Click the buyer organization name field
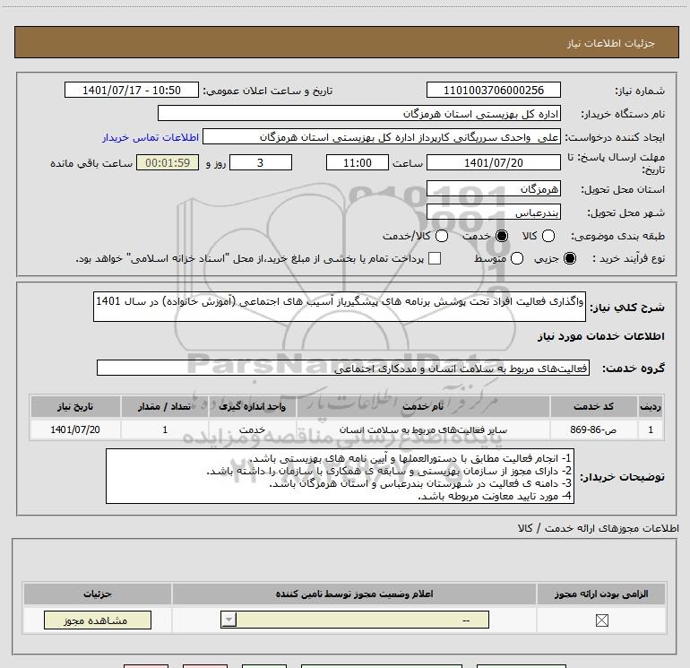This screenshot has height=668, width=690. point(359,113)
